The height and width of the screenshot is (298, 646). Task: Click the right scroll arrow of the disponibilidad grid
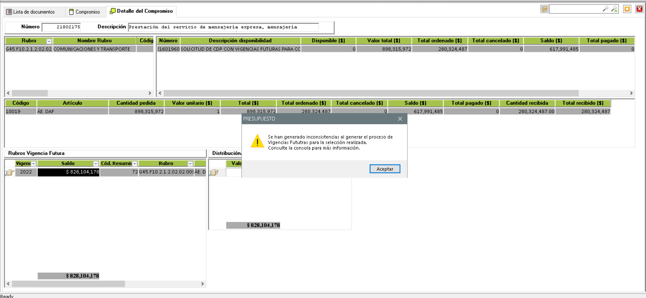(x=631, y=93)
